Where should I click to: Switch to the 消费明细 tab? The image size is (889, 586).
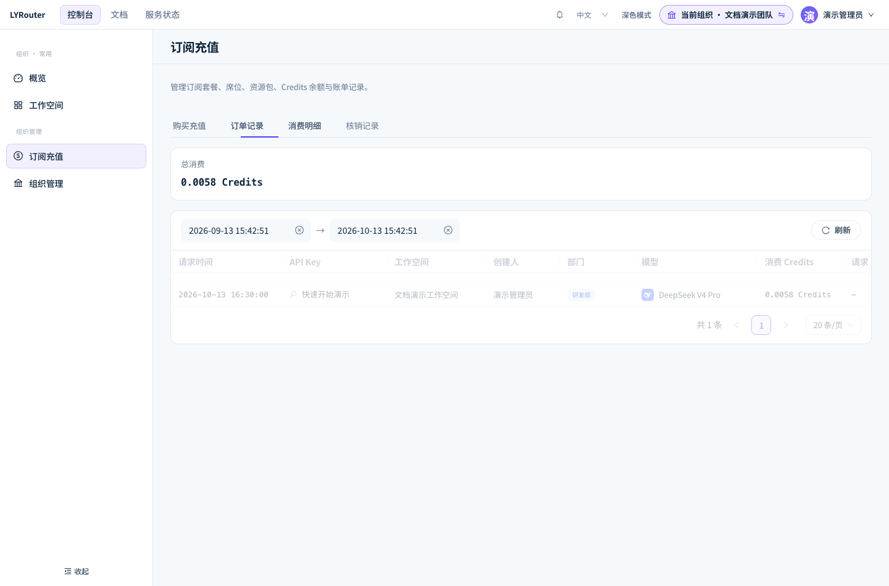point(305,126)
